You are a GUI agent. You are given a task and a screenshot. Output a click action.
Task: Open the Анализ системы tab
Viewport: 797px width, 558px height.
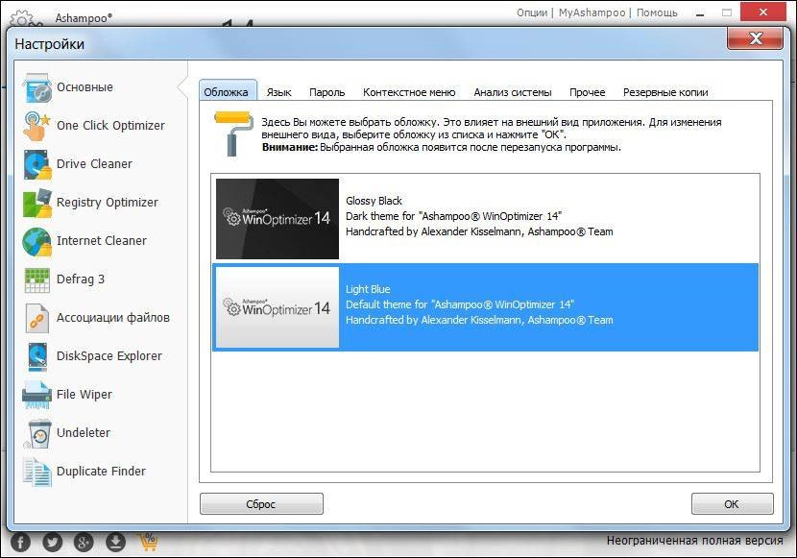click(x=513, y=92)
